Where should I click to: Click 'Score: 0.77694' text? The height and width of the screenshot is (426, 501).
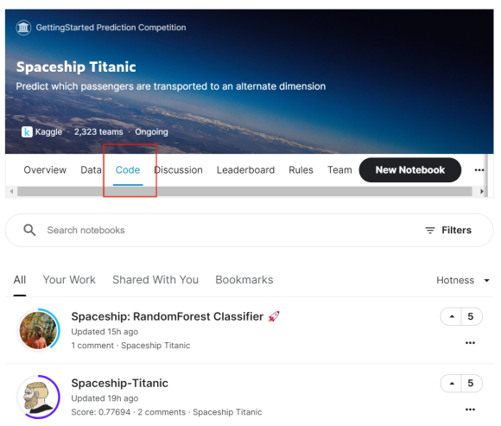point(101,412)
